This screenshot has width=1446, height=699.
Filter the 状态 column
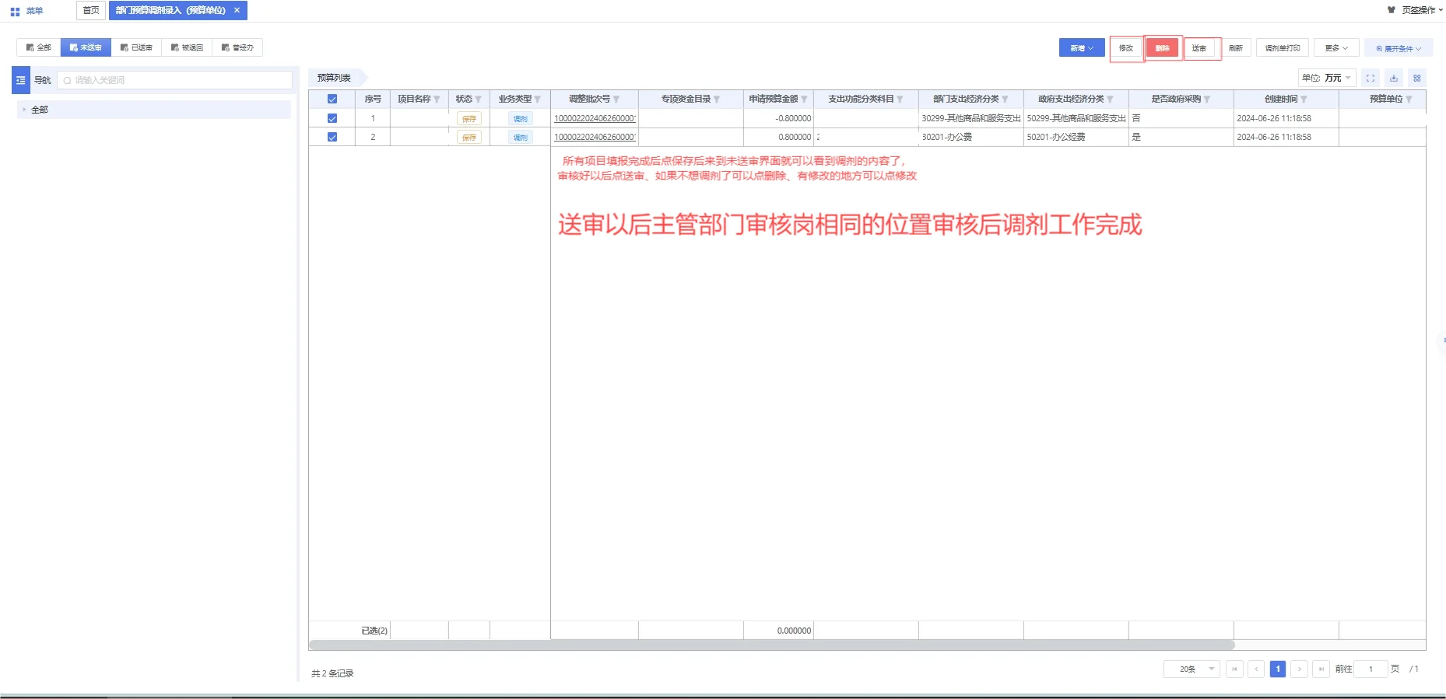(478, 100)
